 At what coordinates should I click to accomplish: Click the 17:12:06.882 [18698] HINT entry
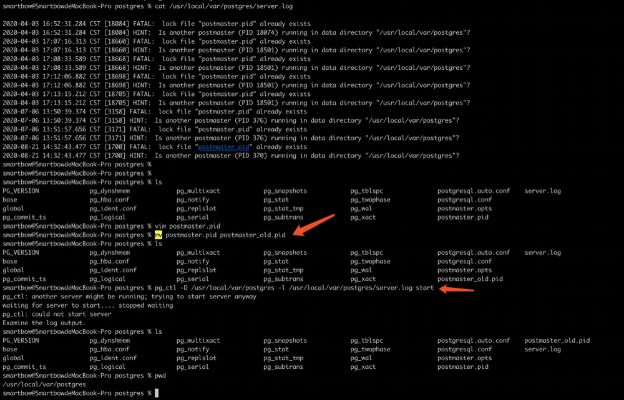coord(236,85)
